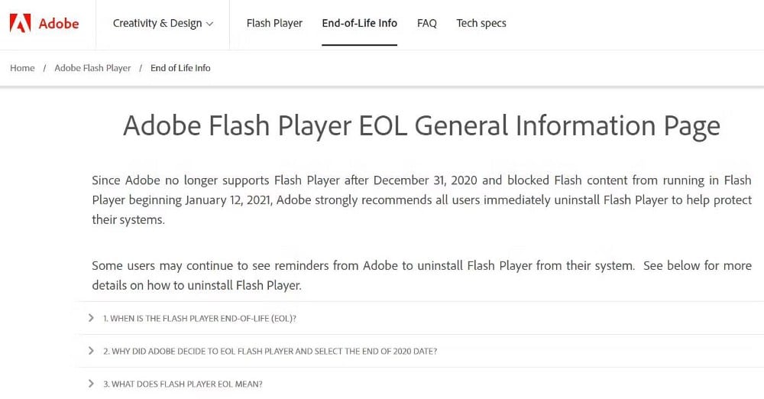Image resolution: width=764 pixels, height=399 pixels.
Task: Click the page heading 'Adobe Flash Player EOL'
Action: (x=421, y=126)
